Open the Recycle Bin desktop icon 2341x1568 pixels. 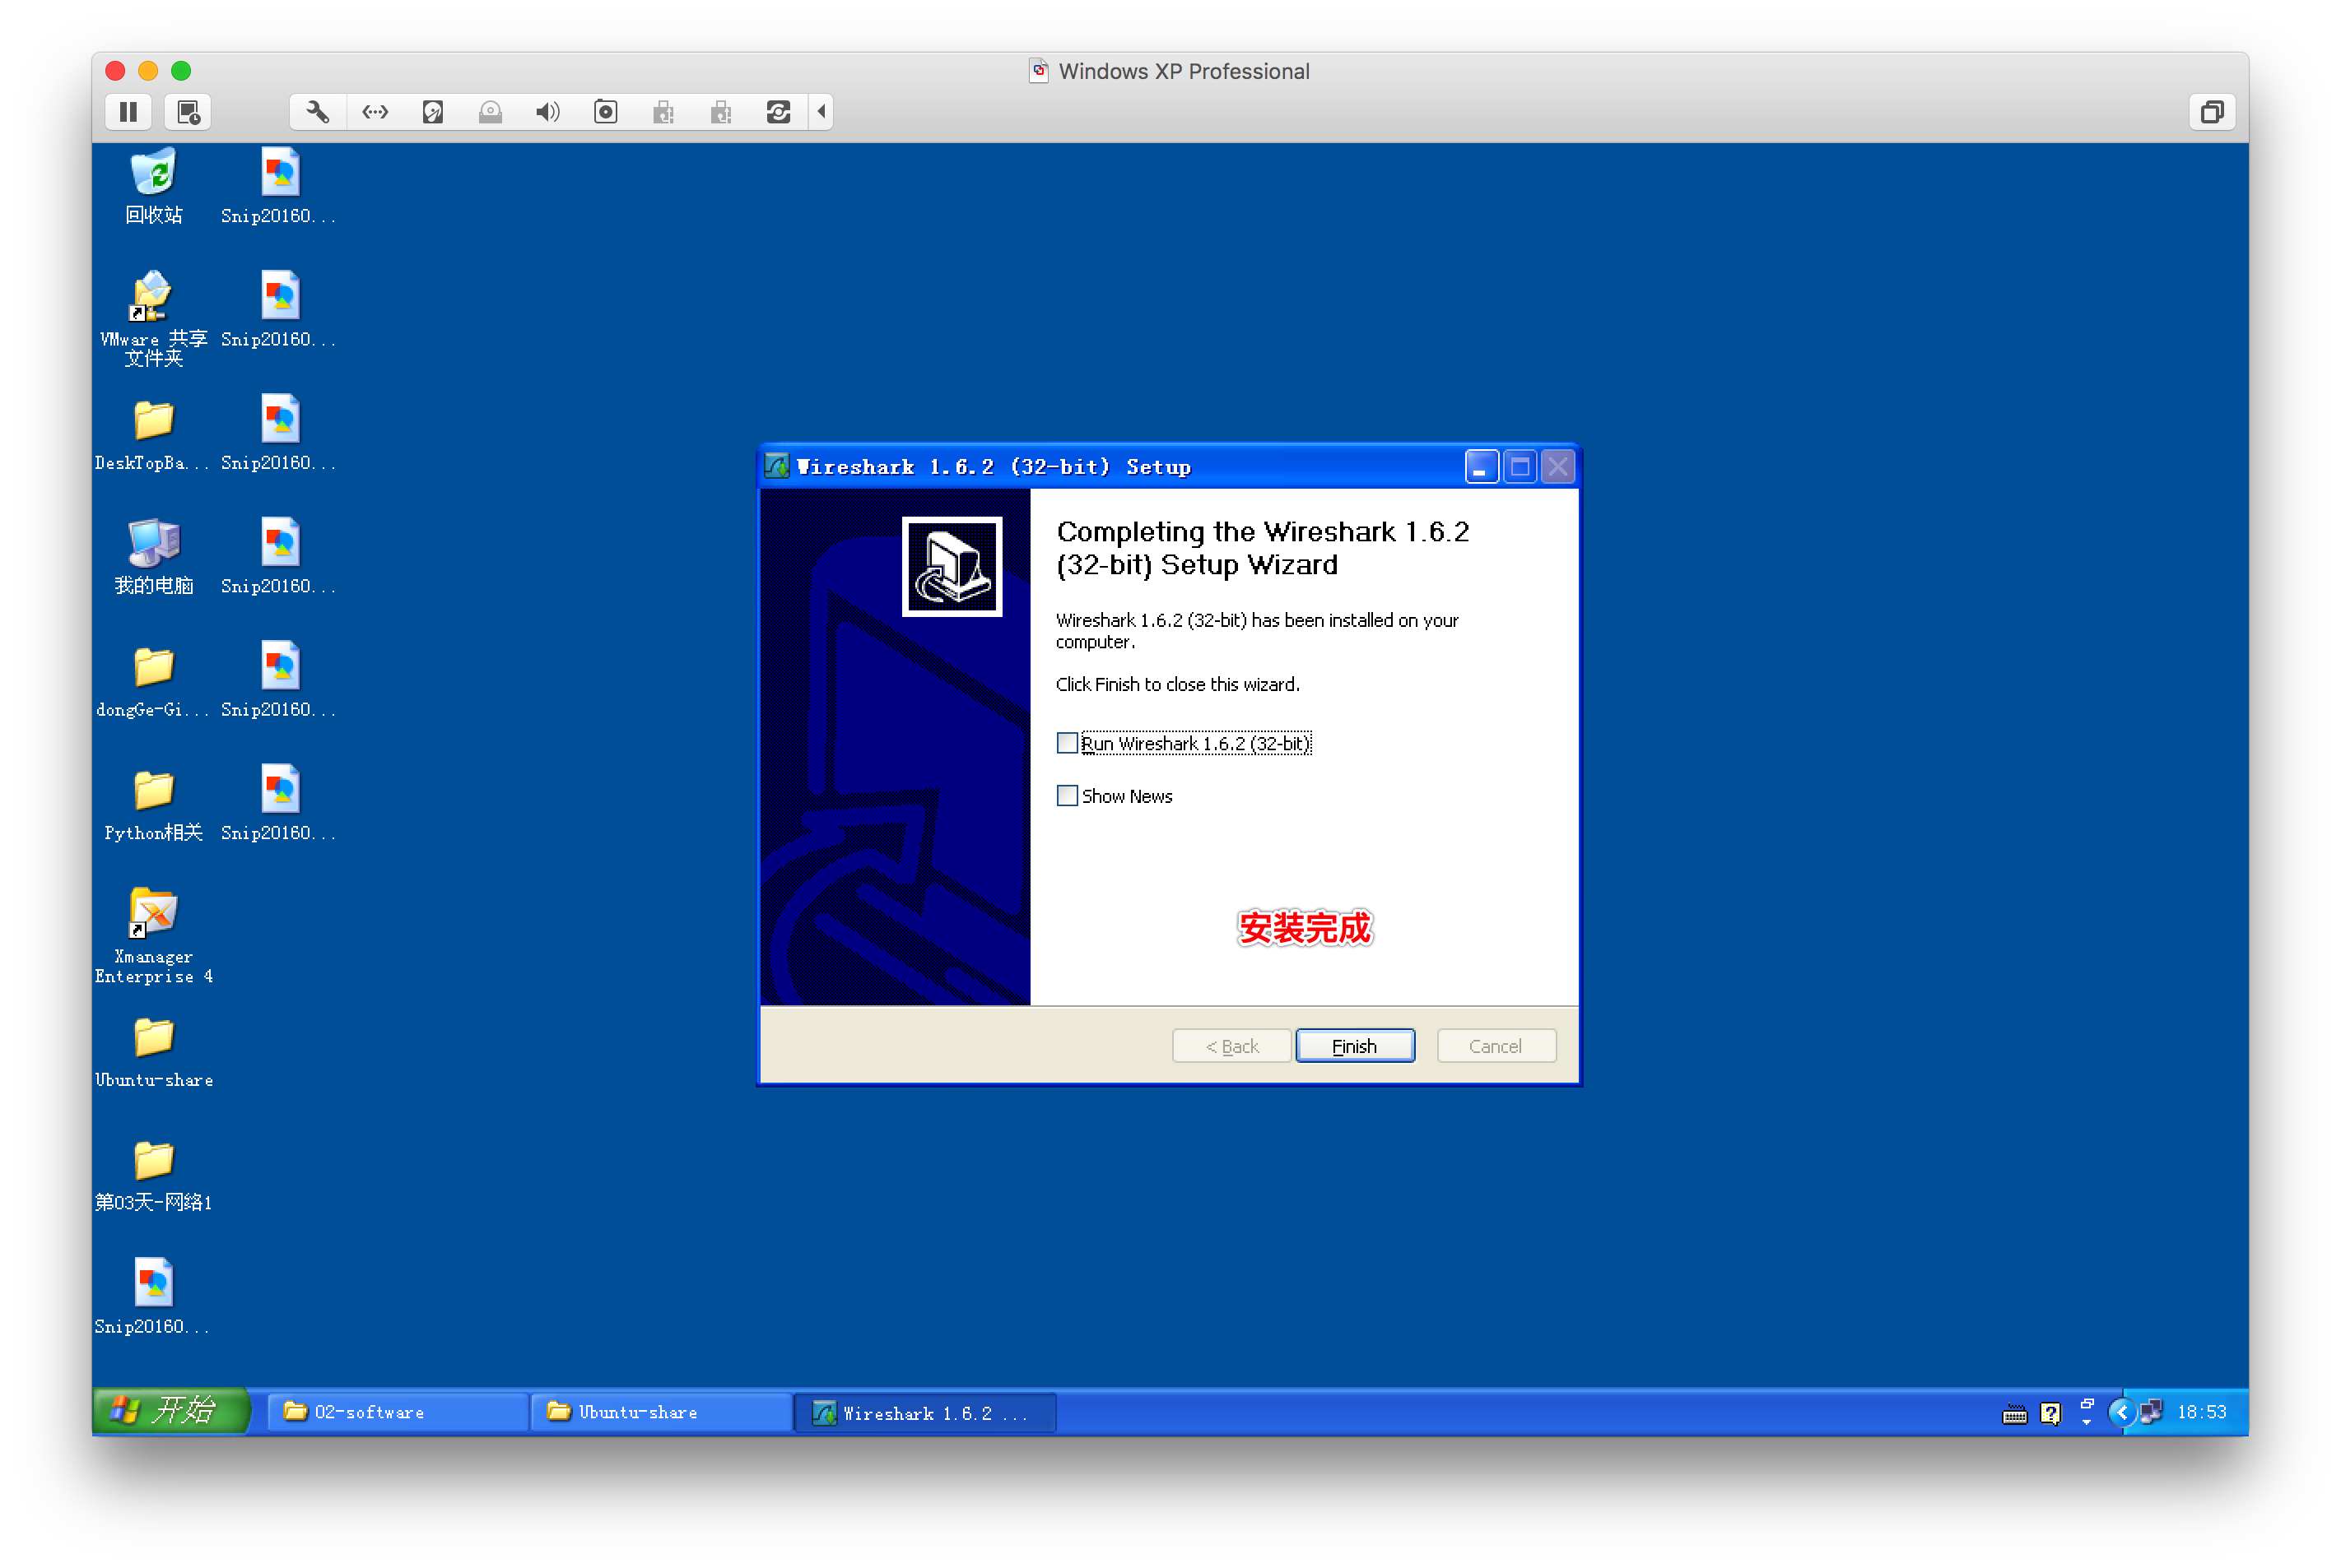coord(153,174)
